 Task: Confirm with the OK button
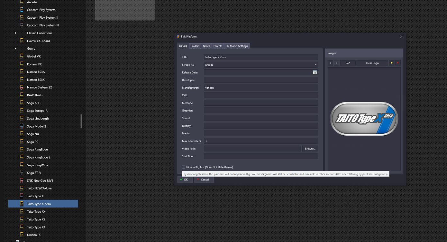[x=185, y=179]
